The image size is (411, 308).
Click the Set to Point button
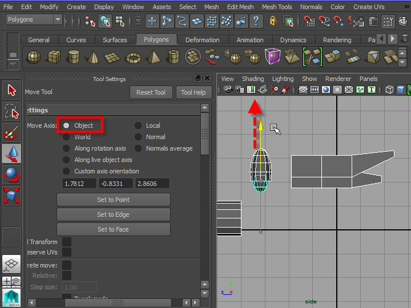[113, 200]
